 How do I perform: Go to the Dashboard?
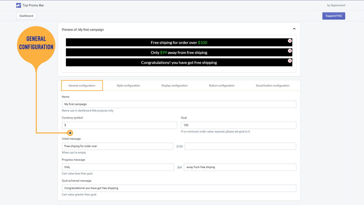(x=26, y=16)
